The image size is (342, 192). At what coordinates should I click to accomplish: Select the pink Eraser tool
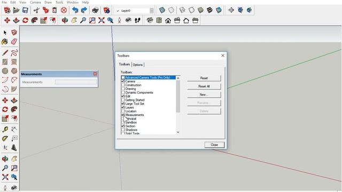pos(14,42)
